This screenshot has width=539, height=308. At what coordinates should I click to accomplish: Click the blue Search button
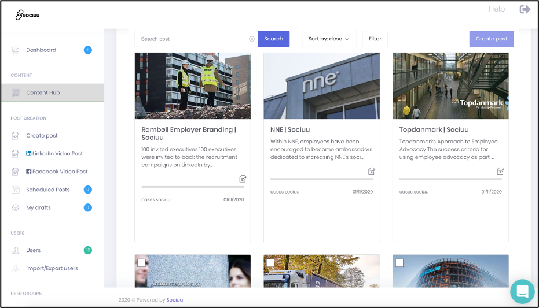point(274,39)
